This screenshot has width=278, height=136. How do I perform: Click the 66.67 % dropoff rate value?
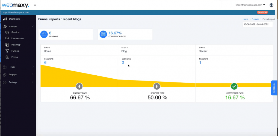80,97
